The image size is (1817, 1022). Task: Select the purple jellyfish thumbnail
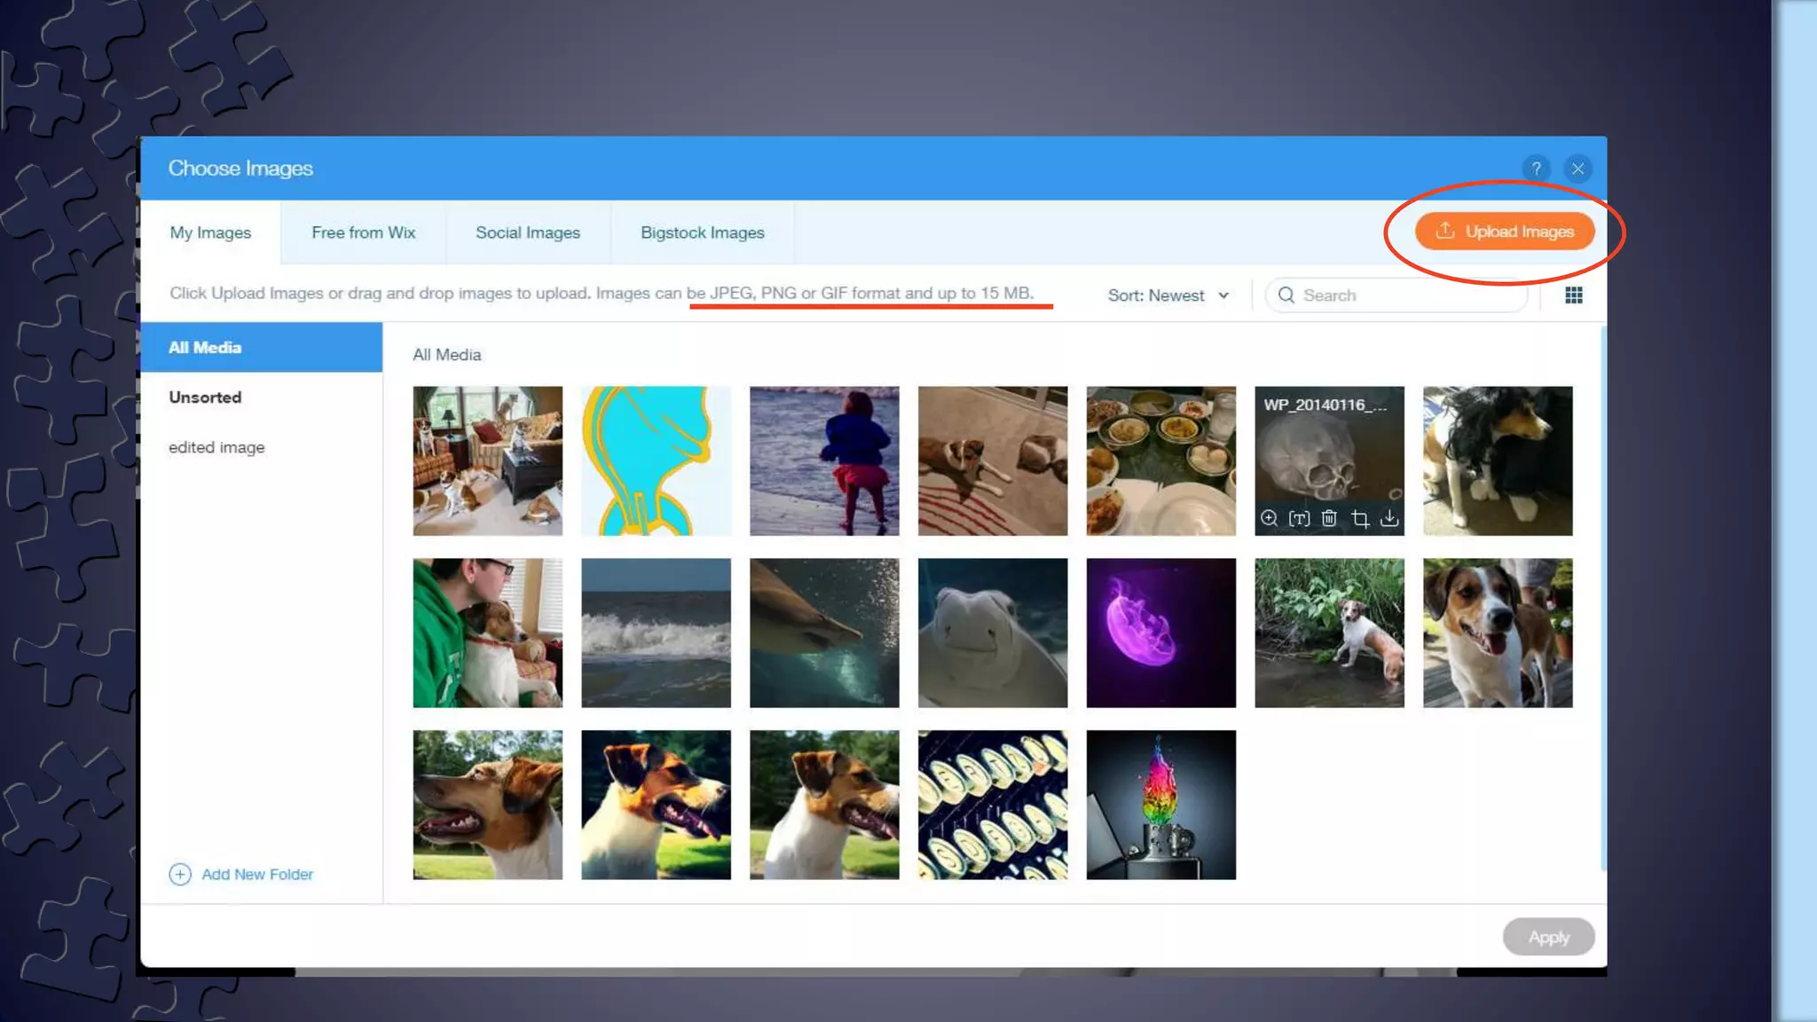coord(1160,633)
